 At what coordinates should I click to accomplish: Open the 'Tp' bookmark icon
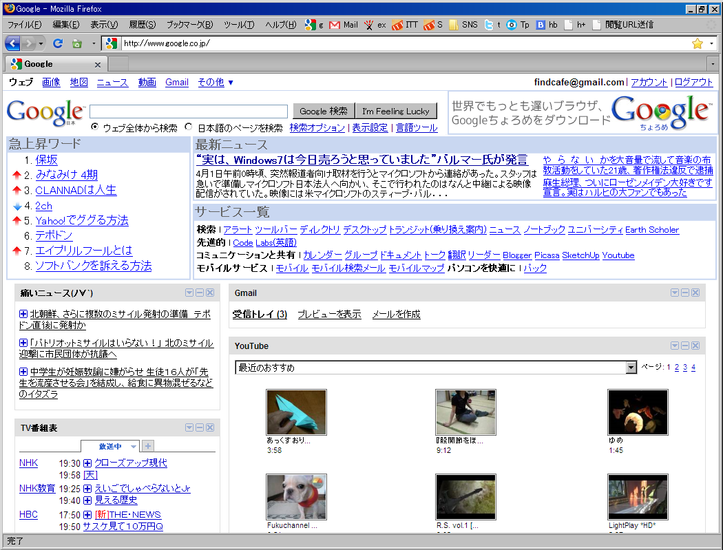517,25
